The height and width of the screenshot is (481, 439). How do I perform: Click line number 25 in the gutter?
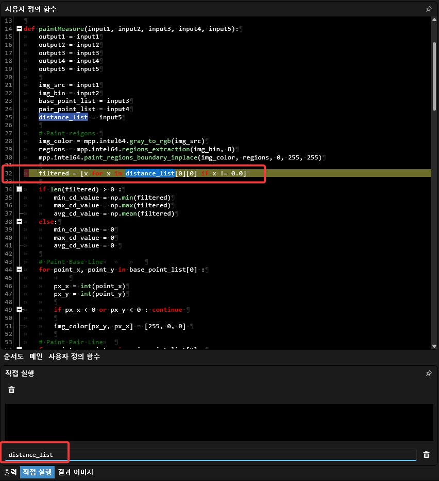(8, 117)
